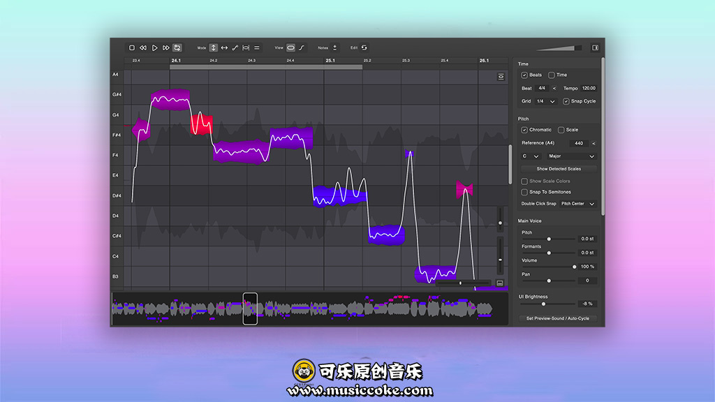
Task: Click the Main Voice Volume slider handle
Action: [x=575, y=267]
